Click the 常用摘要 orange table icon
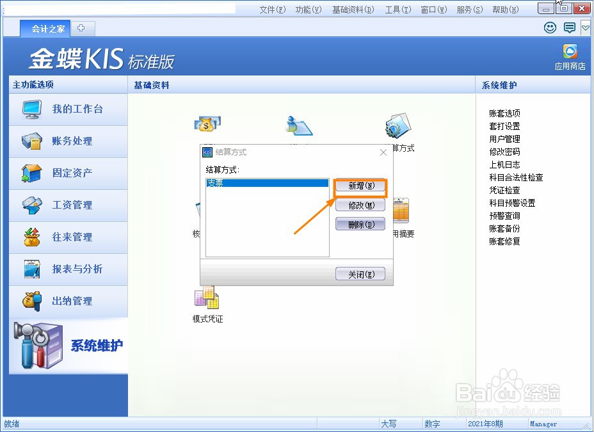 pyautogui.click(x=401, y=211)
